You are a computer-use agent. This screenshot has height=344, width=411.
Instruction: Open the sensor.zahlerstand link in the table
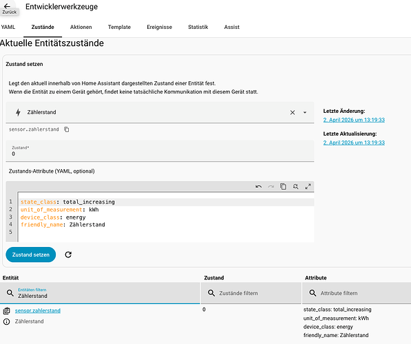tap(38, 311)
